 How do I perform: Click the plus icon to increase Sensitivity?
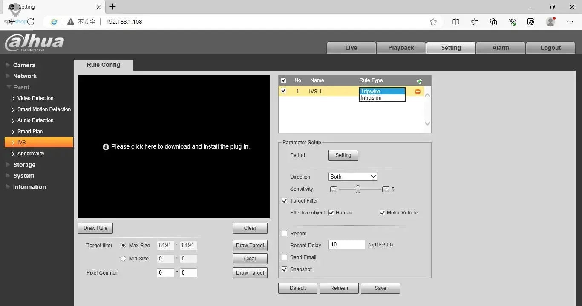point(386,189)
